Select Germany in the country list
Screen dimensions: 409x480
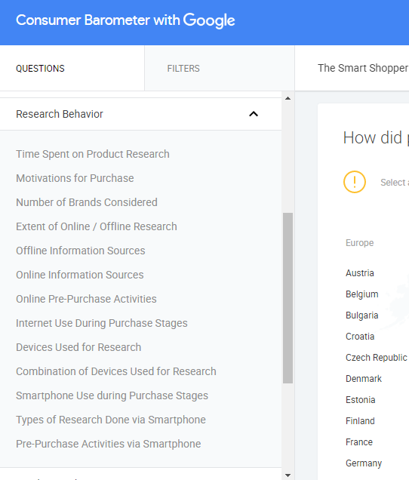[364, 463]
